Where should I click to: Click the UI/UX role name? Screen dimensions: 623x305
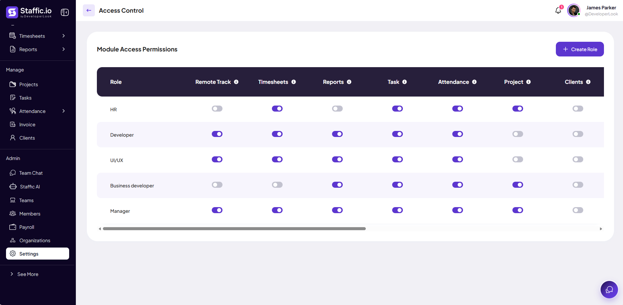pyautogui.click(x=117, y=160)
